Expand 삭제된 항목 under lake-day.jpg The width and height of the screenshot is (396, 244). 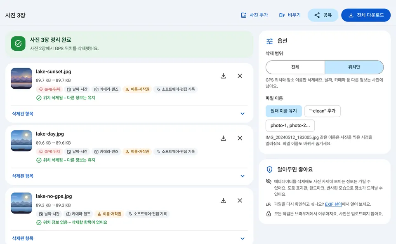129,176
